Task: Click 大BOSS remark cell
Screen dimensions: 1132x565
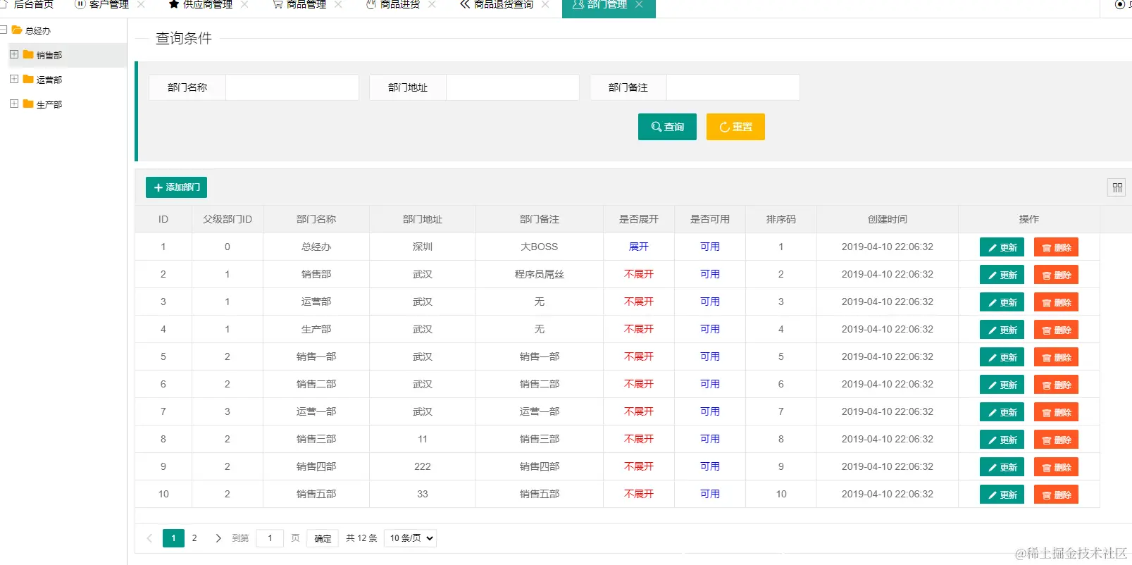Action: pos(539,247)
